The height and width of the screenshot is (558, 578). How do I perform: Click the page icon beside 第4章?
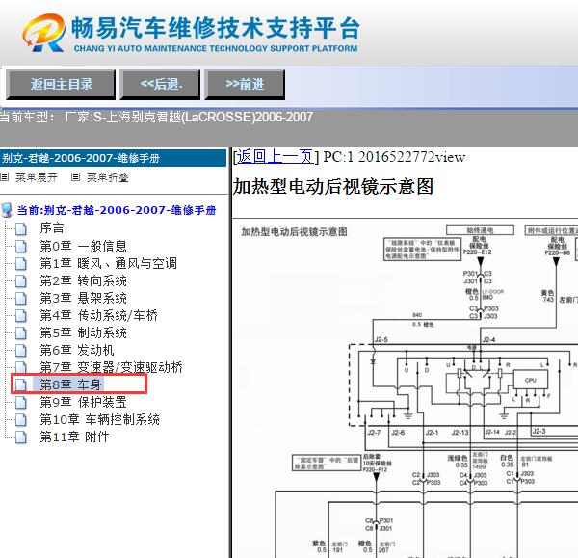click(x=20, y=316)
